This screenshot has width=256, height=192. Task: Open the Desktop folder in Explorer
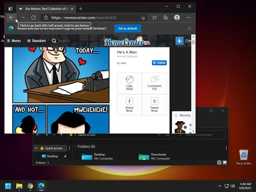coord(97,156)
